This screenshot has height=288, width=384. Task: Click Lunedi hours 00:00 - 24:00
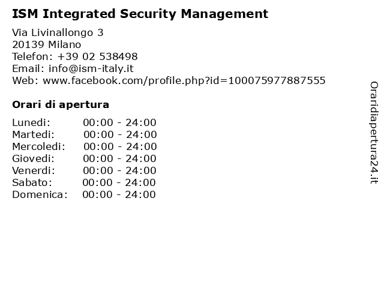(119, 122)
